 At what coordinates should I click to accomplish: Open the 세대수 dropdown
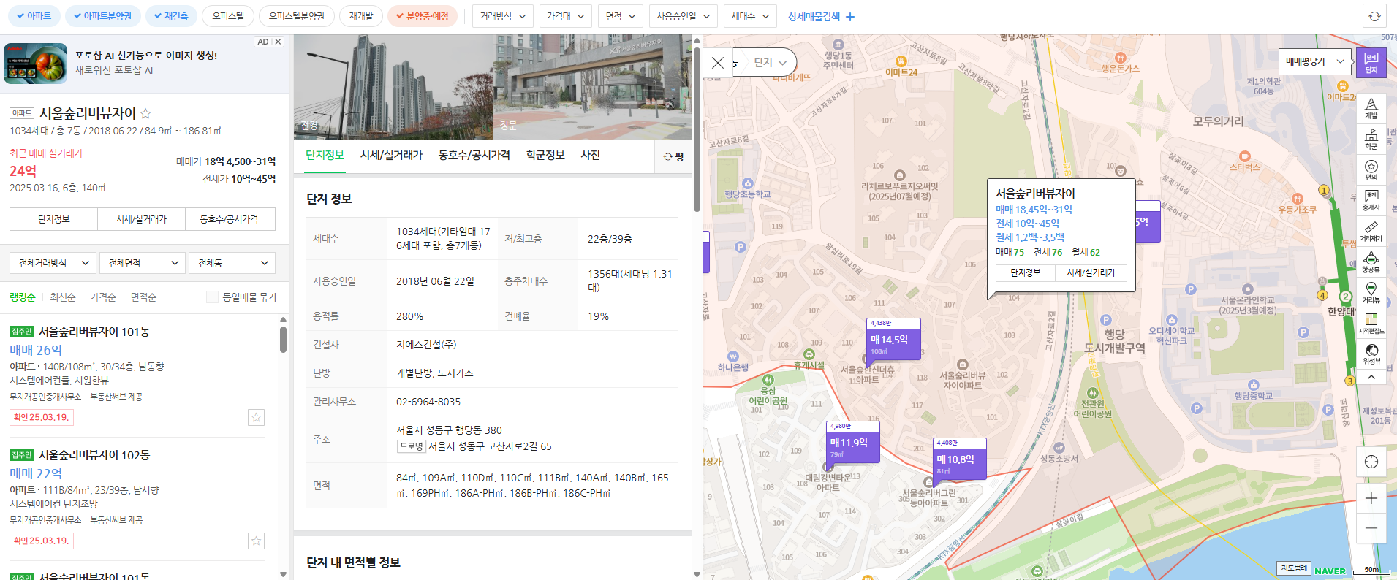click(x=750, y=16)
